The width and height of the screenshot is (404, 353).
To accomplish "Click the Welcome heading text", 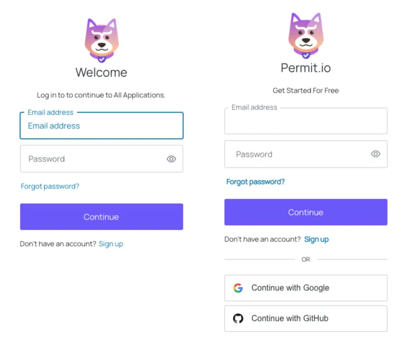I will coord(101,72).
